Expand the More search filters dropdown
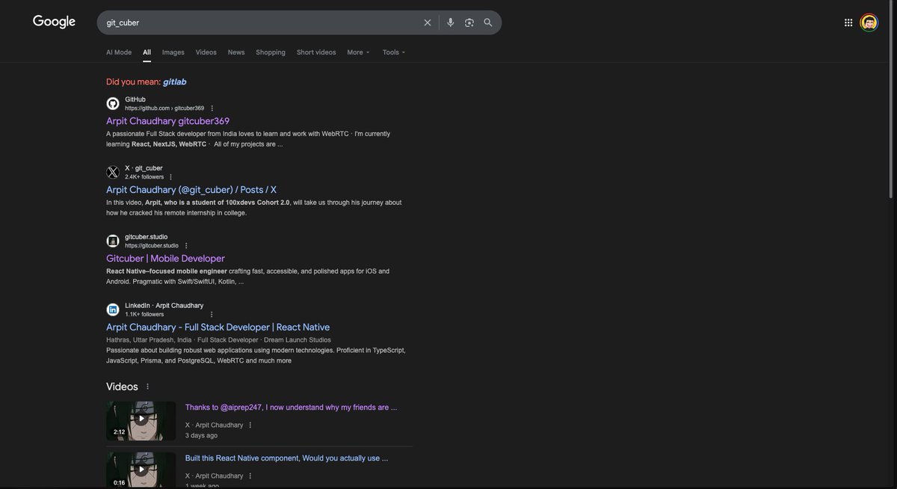This screenshot has height=489, width=897. pos(359,52)
